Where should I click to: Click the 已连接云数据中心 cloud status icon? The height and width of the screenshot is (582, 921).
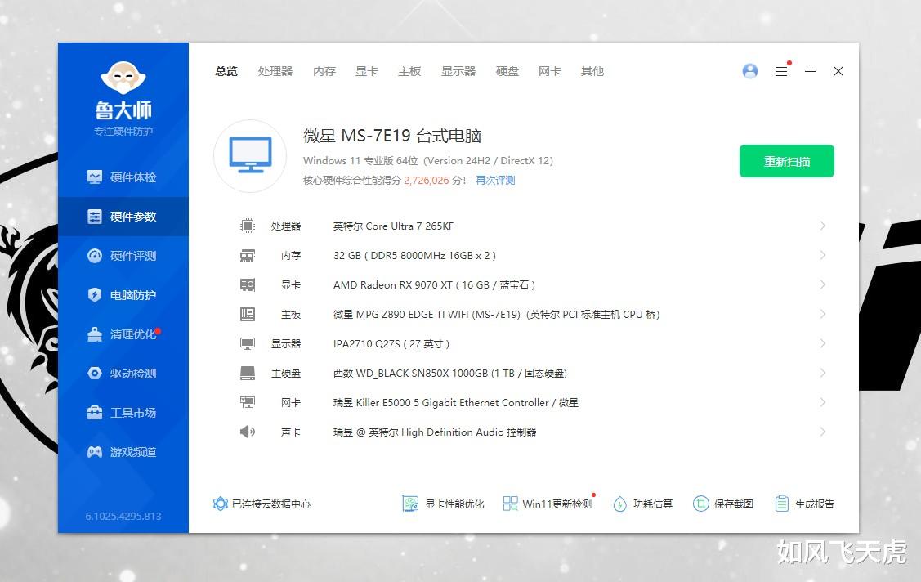[x=221, y=504]
